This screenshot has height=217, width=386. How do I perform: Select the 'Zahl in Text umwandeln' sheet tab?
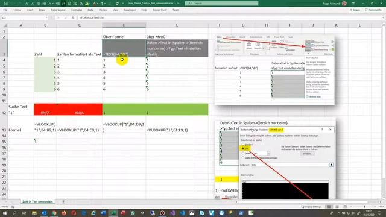click(37, 201)
